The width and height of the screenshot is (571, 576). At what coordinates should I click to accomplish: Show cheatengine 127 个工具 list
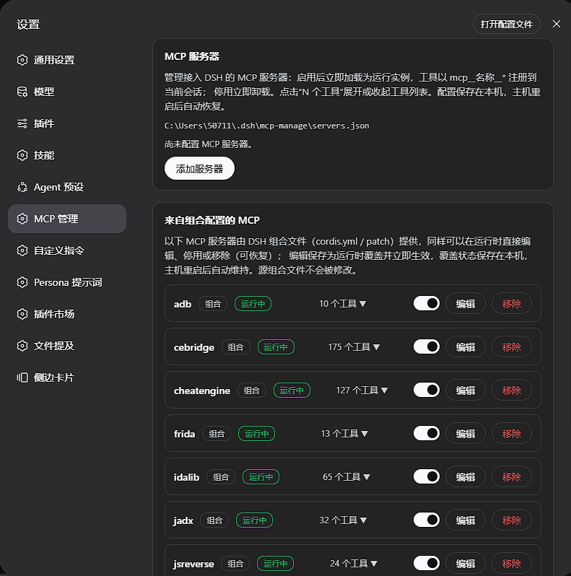tap(362, 390)
